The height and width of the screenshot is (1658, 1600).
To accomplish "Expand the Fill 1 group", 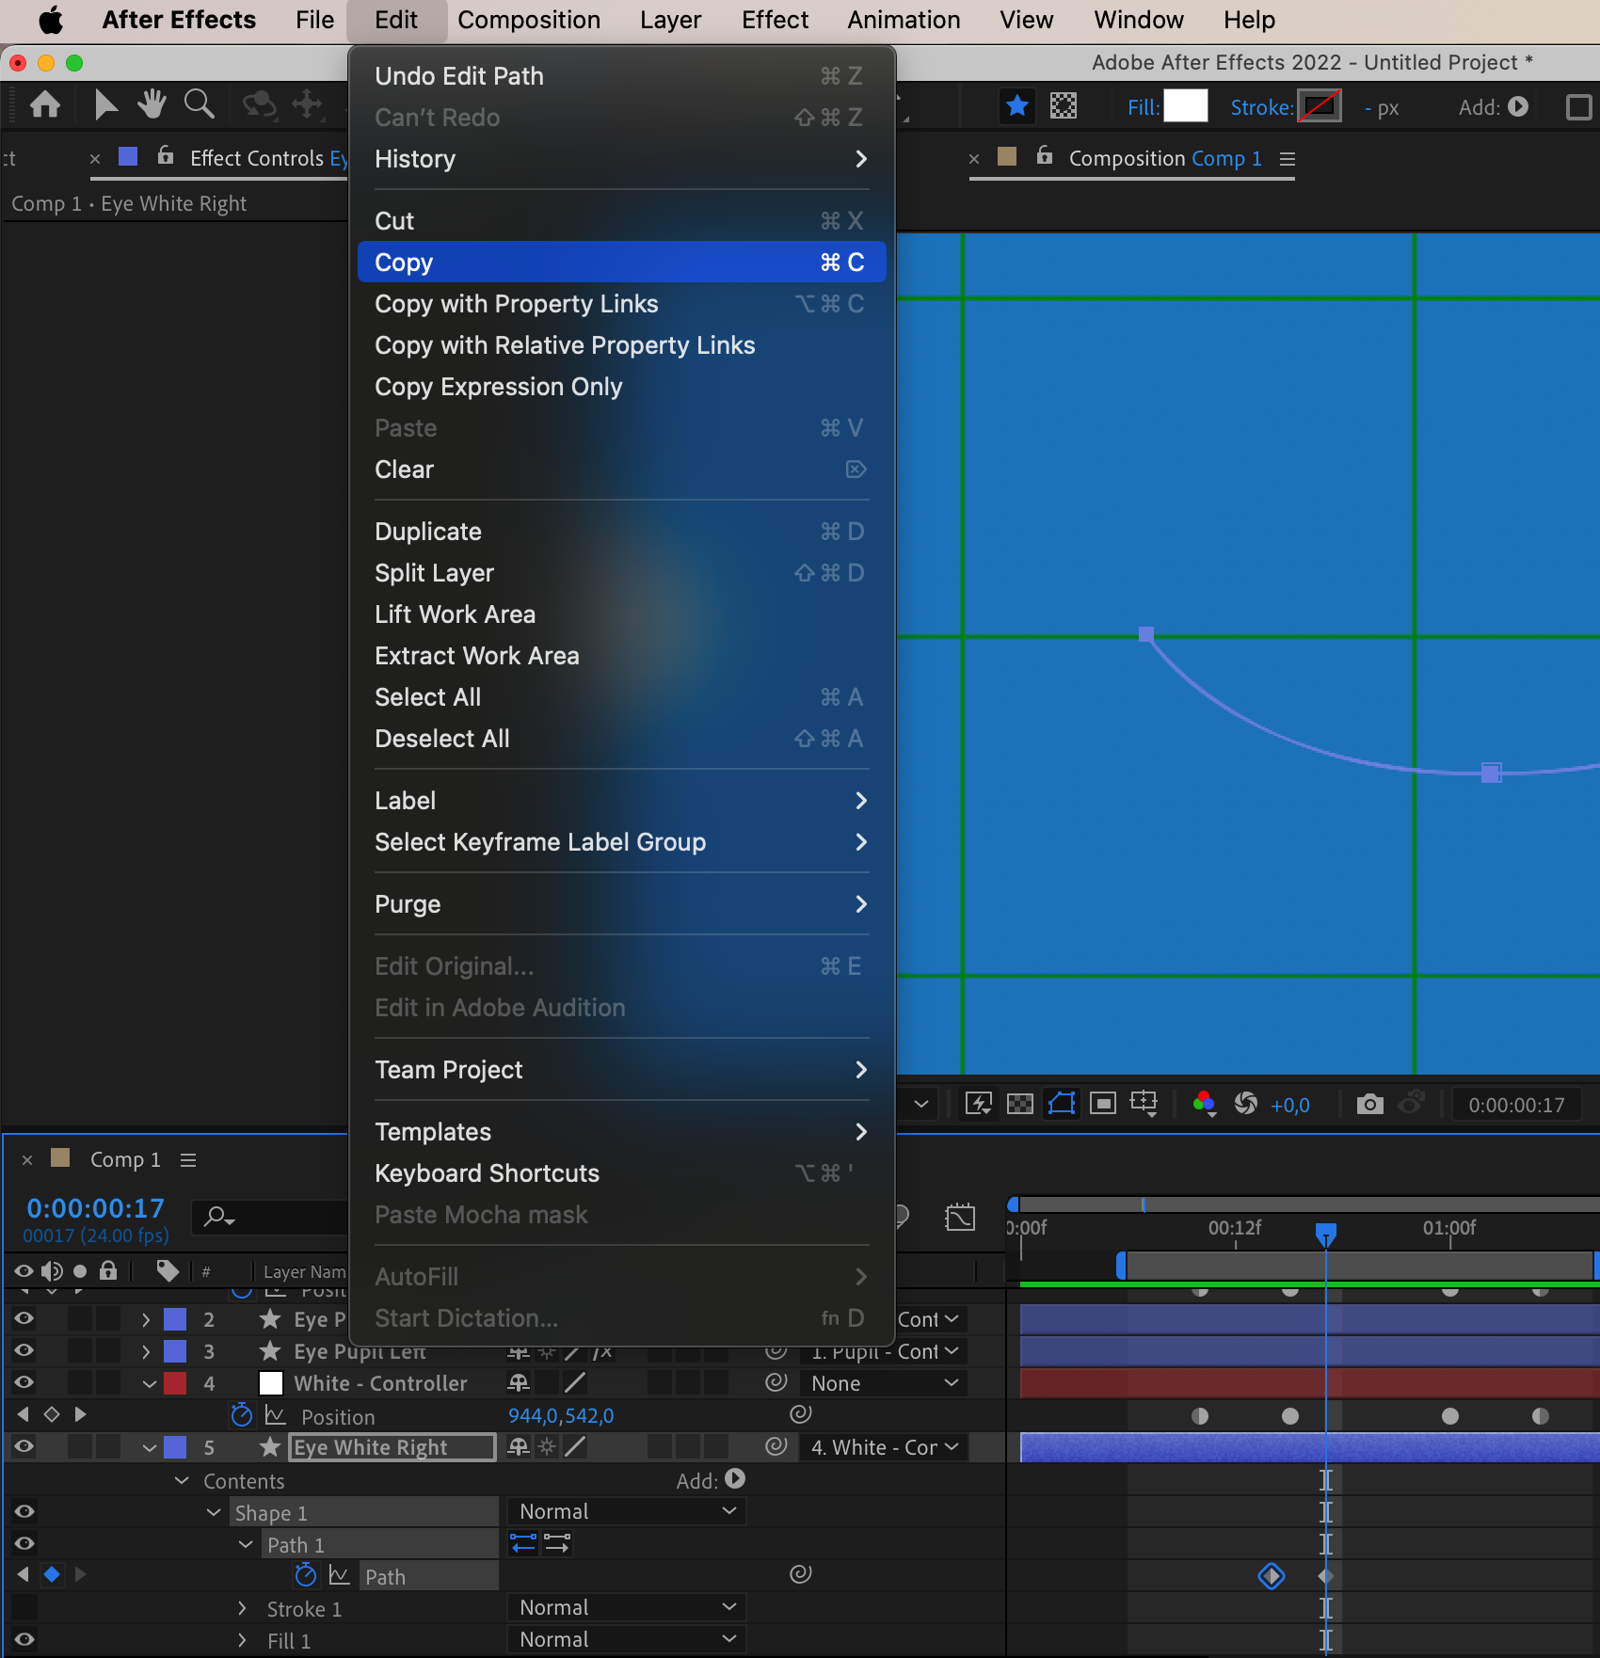I will pyautogui.click(x=242, y=1640).
